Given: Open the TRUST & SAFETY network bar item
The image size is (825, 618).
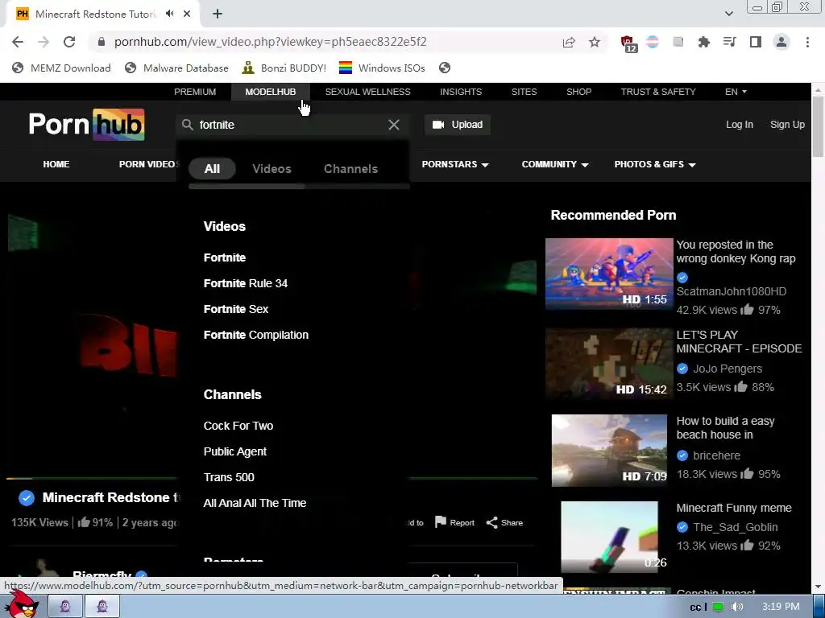Looking at the screenshot, I should pyautogui.click(x=658, y=92).
